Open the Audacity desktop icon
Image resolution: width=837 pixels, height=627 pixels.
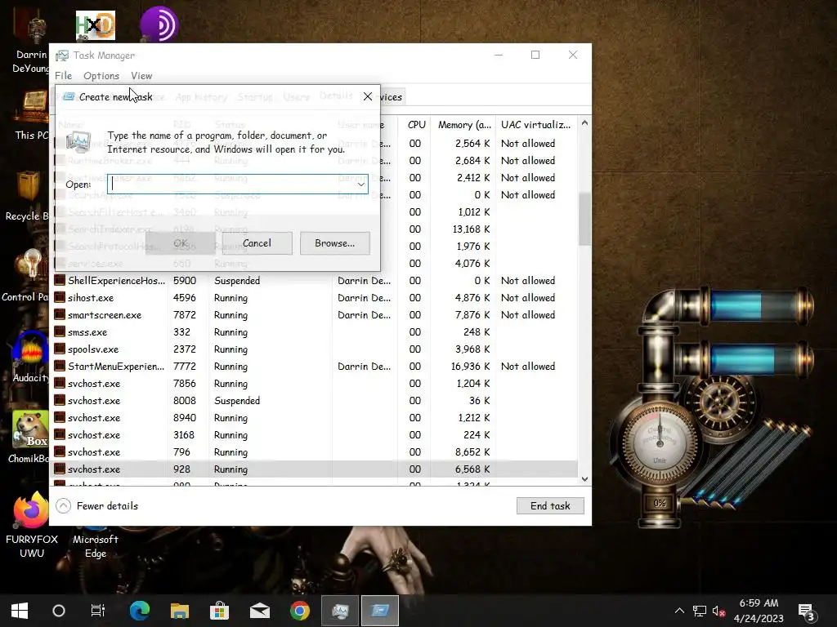(30, 358)
